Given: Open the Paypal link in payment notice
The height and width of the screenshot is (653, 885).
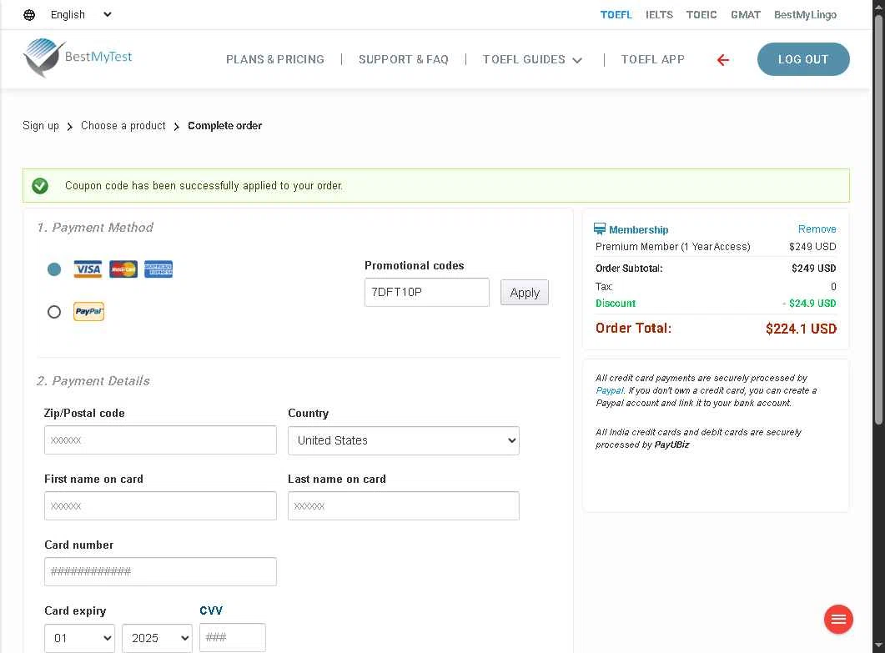Looking at the screenshot, I should pos(610,390).
